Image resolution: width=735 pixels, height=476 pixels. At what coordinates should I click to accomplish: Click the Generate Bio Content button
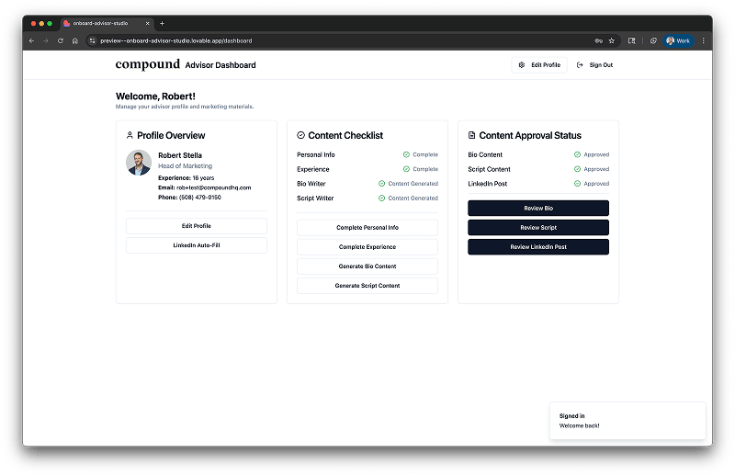tap(367, 266)
